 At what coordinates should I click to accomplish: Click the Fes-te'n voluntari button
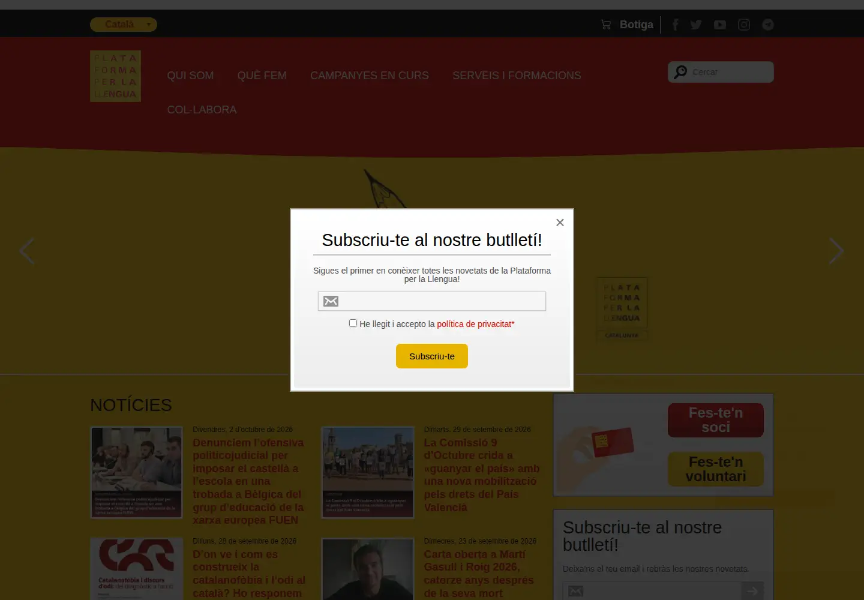(x=716, y=469)
